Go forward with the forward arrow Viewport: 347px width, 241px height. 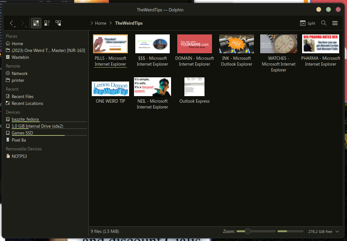tap(22, 23)
